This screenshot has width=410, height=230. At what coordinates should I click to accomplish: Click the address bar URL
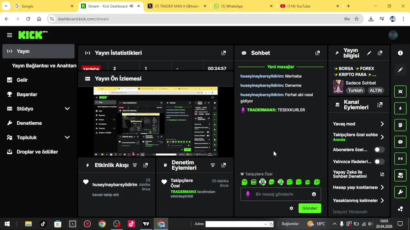[x=83, y=19]
